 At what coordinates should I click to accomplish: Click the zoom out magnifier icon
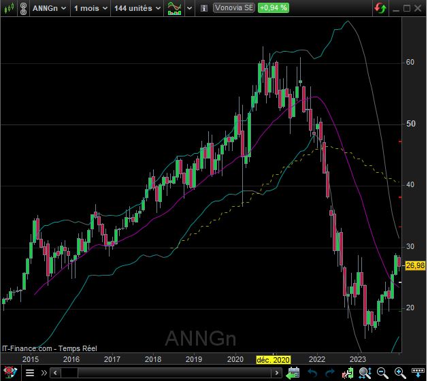tap(382, 373)
